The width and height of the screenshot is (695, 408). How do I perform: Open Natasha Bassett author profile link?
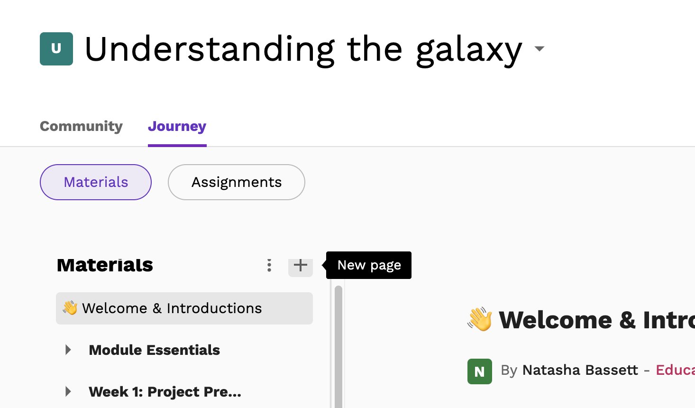click(580, 370)
